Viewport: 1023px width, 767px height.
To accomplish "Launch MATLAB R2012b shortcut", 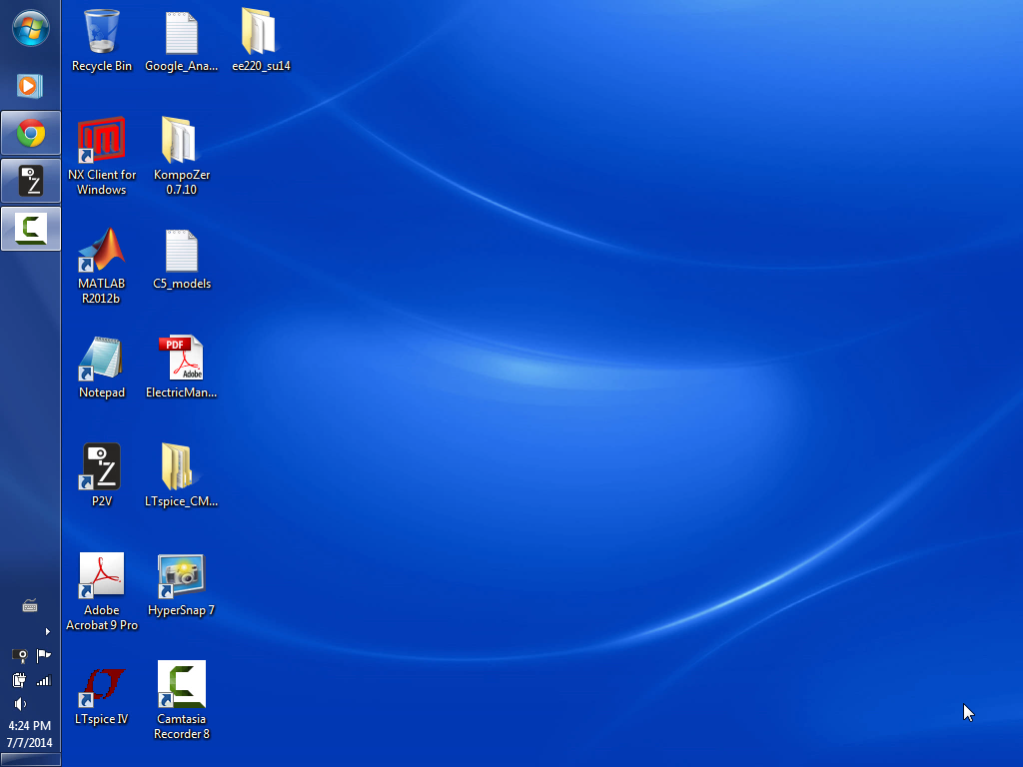I will (101, 264).
